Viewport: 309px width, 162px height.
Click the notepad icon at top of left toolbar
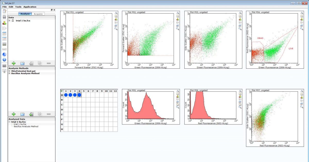pyautogui.click(x=4, y=11)
